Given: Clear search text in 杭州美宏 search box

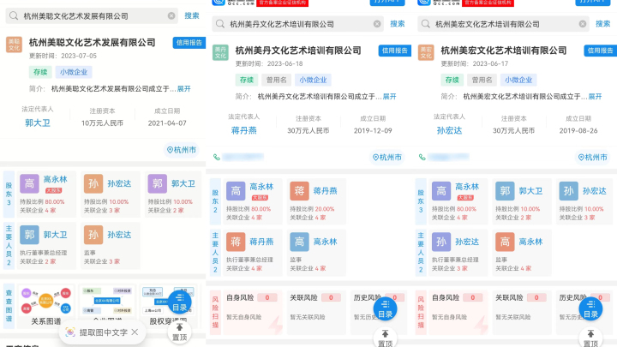Looking at the screenshot, I should pyautogui.click(x=583, y=24).
